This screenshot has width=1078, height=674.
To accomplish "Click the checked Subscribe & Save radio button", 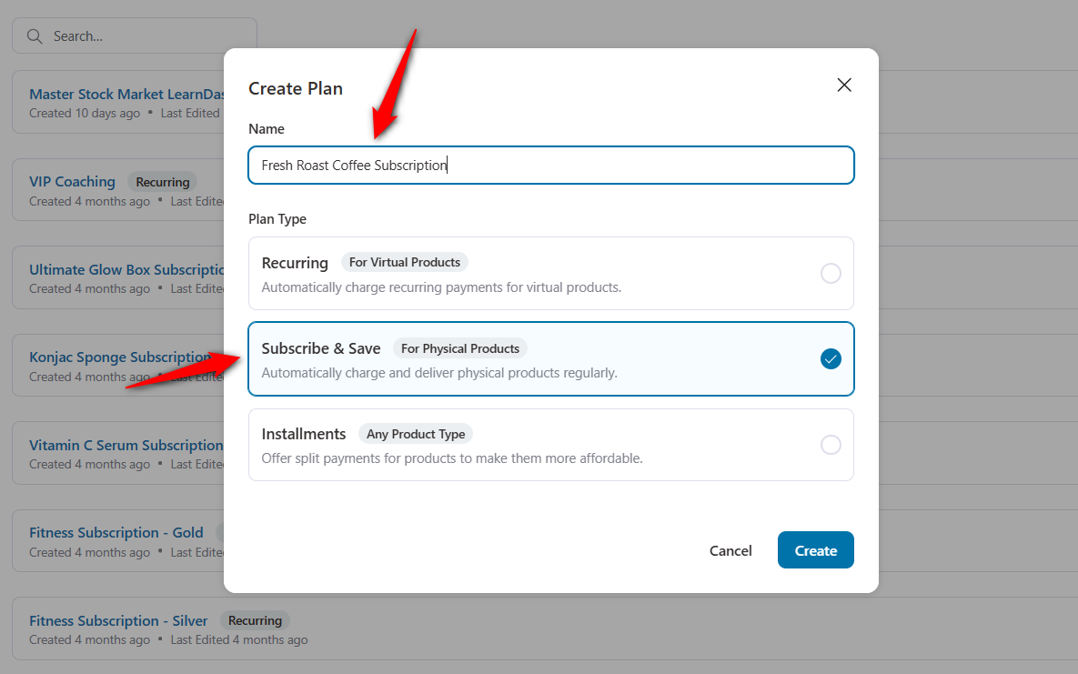I will (831, 358).
